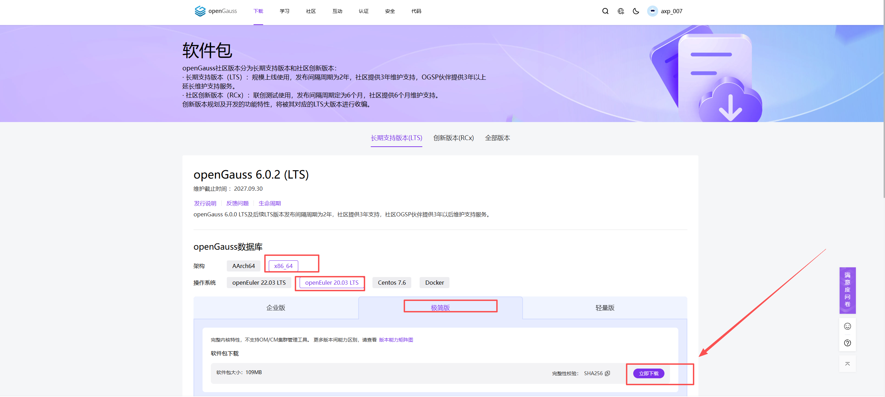
Task: Switch to the 企业版 tab
Action: point(276,308)
